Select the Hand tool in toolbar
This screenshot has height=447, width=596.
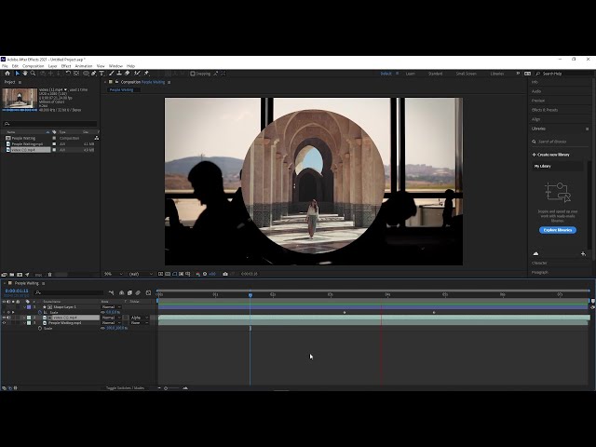click(25, 74)
